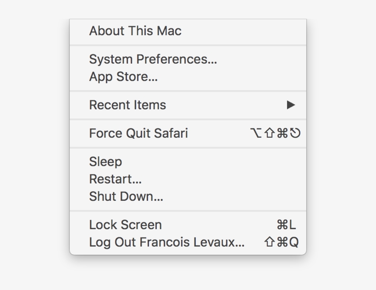Force Quit Safari
The height and width of the screenshot is (290, 376).
pyautogui.click(x=138, y=133)
